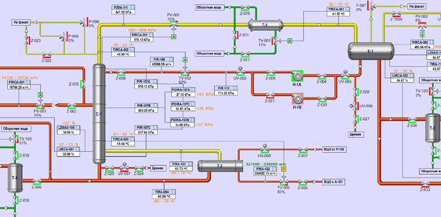Screen dimensions: 441x217
Task: Click column C-1 vessel
Action: coord(99,114)
